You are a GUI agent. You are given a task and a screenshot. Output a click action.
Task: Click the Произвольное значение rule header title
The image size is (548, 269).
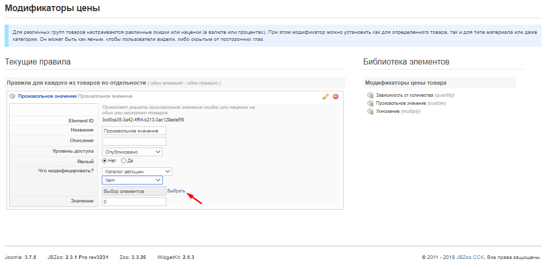click(47, 96)
